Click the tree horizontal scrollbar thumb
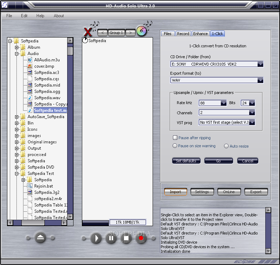Image resolution: width=280 pixels, height=265 pixels. pos(33,223)
